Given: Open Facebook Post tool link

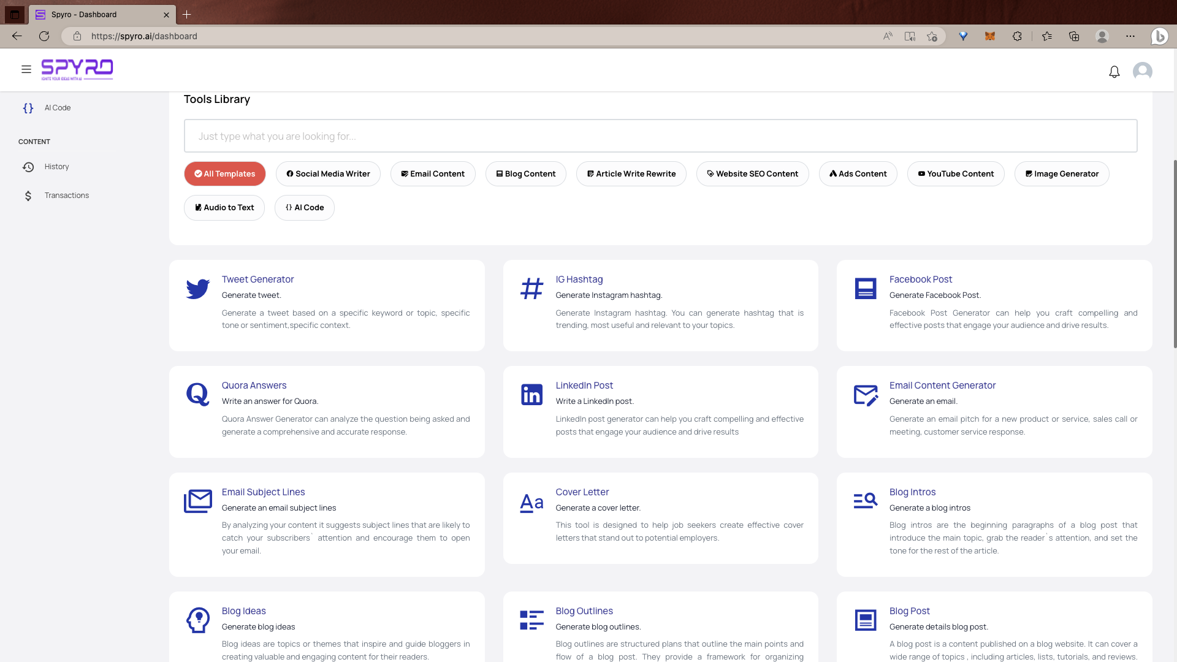Looking at the screenshot, I should pyautogui.click(x=921, y=280).
